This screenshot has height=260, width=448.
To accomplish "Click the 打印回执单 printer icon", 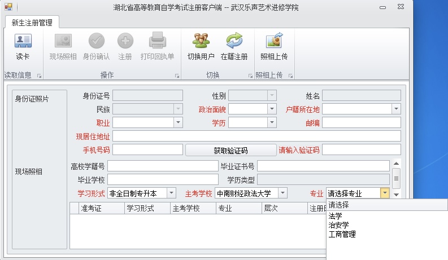I will (x=158, y=40).
